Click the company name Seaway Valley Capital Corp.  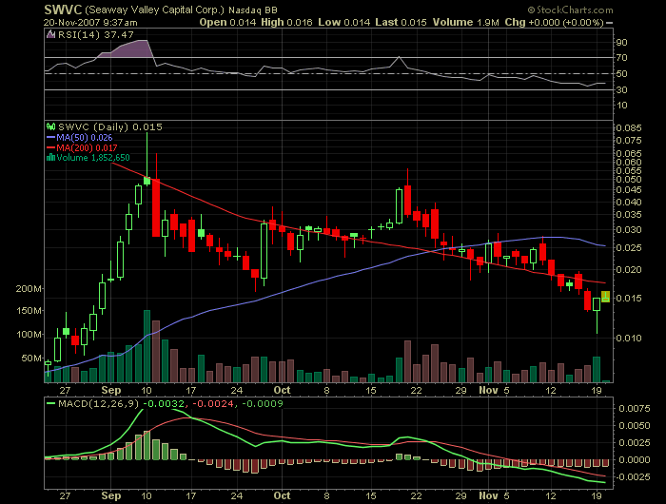[154, 10]
